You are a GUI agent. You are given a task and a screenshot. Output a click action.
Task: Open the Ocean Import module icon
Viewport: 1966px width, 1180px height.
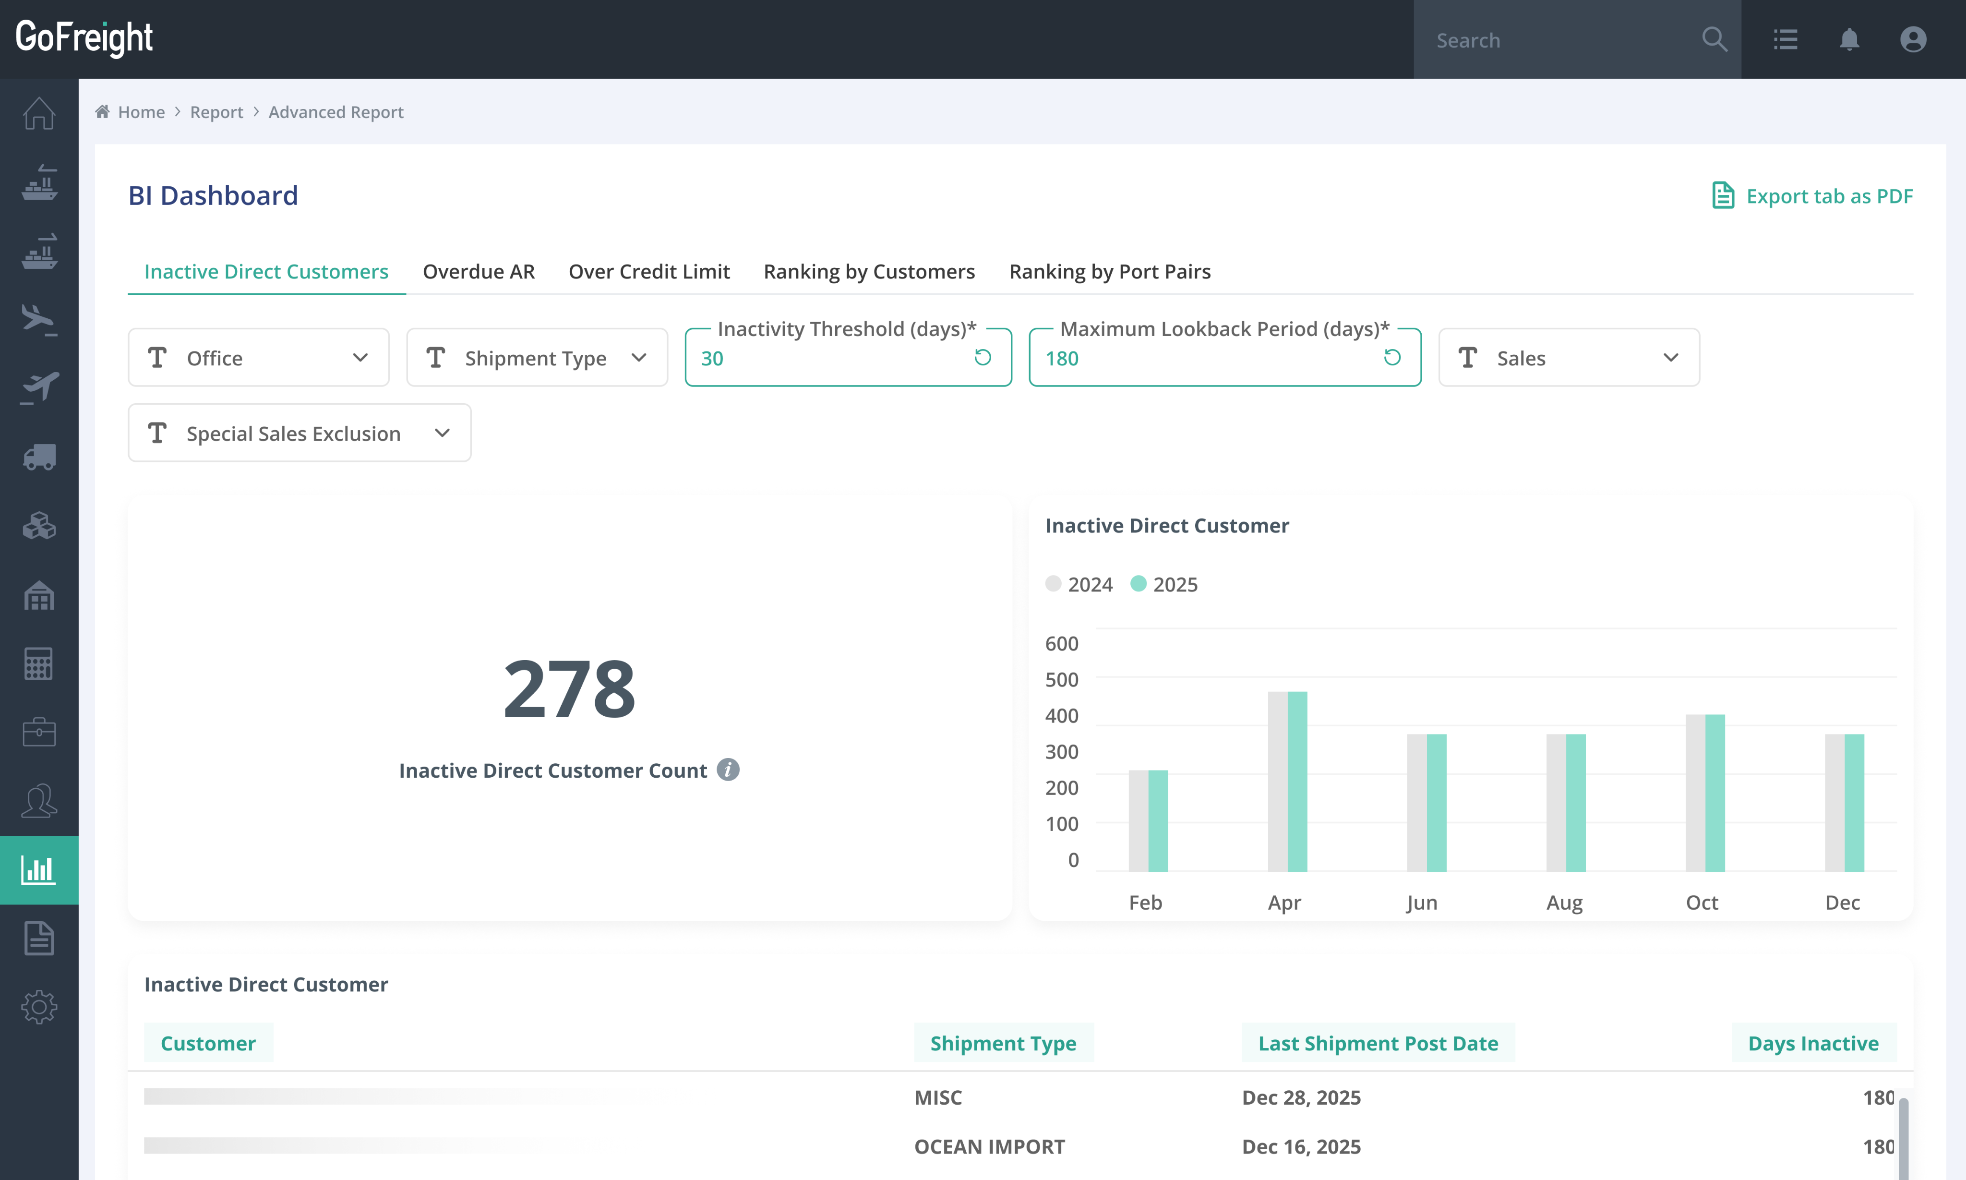39,183
